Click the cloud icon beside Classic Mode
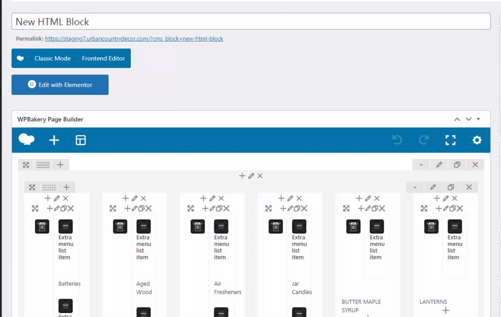 click(x=21, y=58)
